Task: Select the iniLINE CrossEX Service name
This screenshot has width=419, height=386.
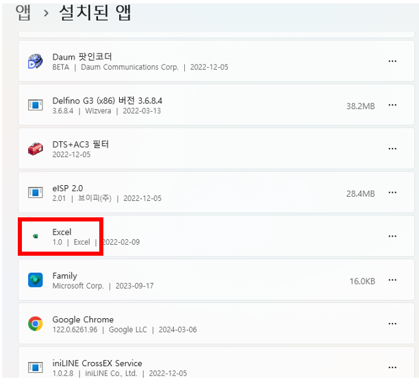Action: pos(97,363)
